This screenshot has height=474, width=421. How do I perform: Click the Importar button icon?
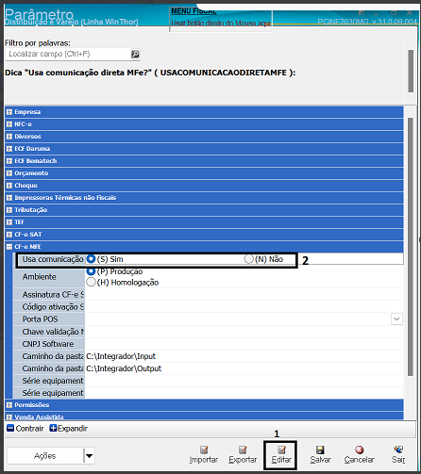204,449
